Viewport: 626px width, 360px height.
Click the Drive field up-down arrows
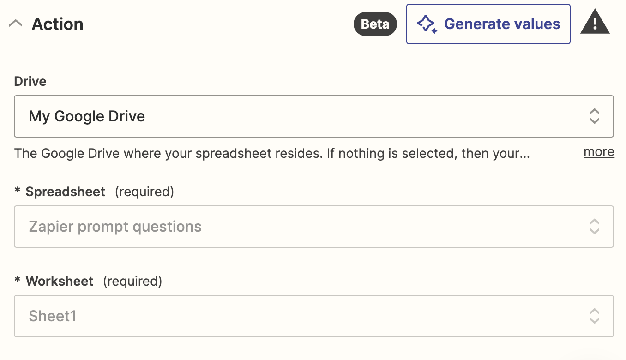point(595,116)
